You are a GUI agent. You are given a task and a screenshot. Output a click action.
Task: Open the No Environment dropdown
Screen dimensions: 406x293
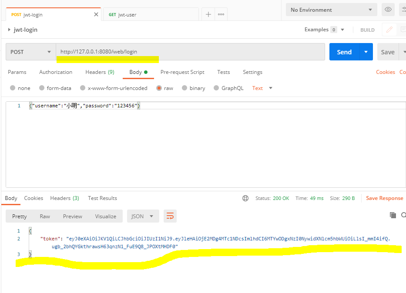click(332, 10)
